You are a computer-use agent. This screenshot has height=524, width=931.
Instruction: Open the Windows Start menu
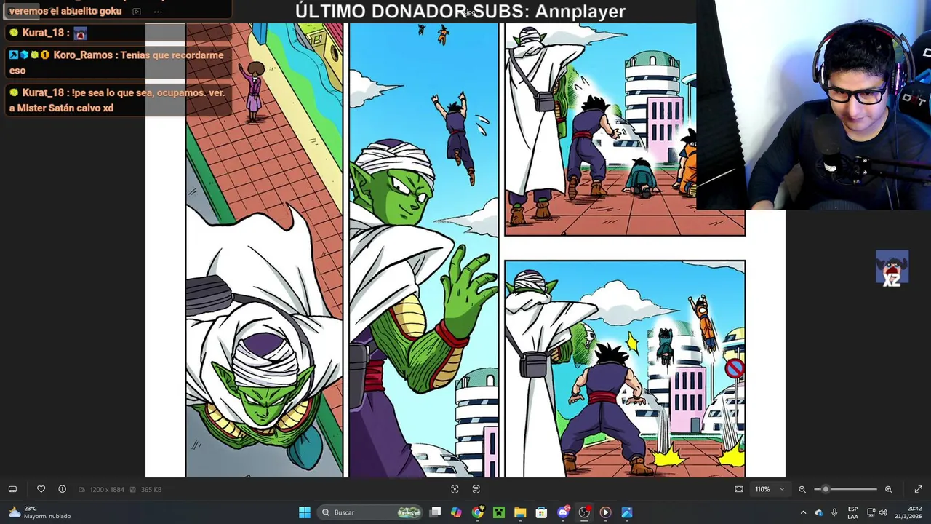tap(305, 512)
